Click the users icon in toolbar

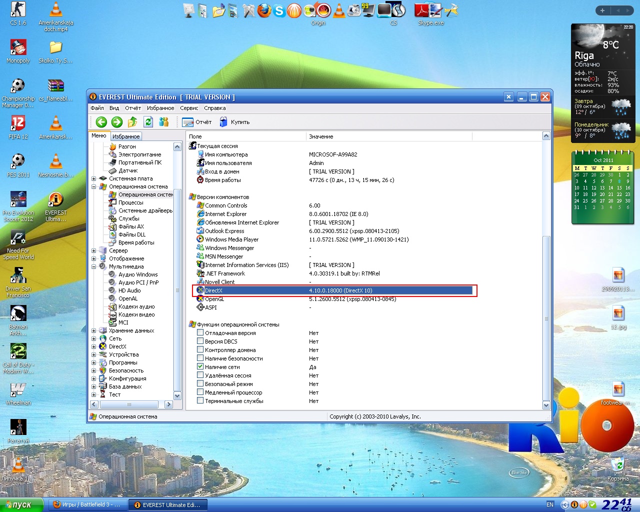coord(163,122)
